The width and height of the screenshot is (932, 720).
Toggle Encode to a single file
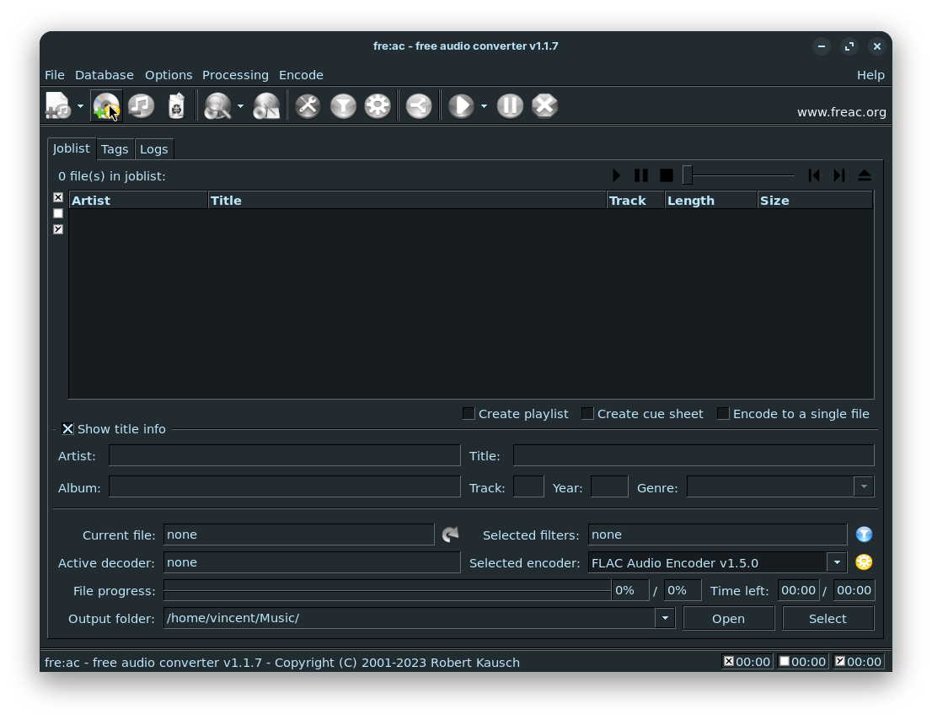tap(723, 414)
